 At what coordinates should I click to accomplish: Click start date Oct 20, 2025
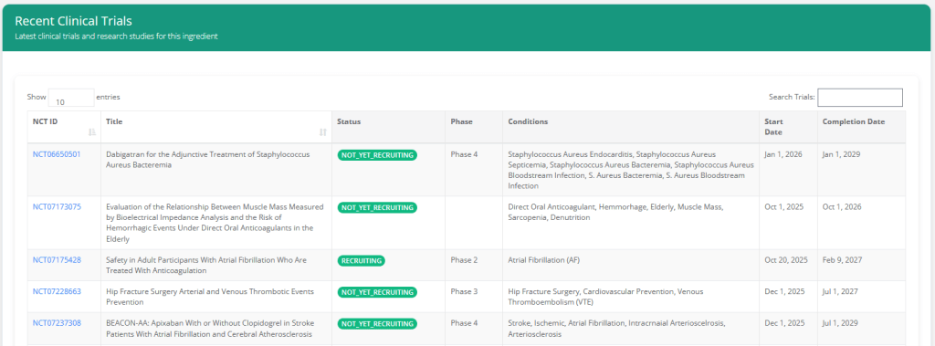(x=786, y=260)
